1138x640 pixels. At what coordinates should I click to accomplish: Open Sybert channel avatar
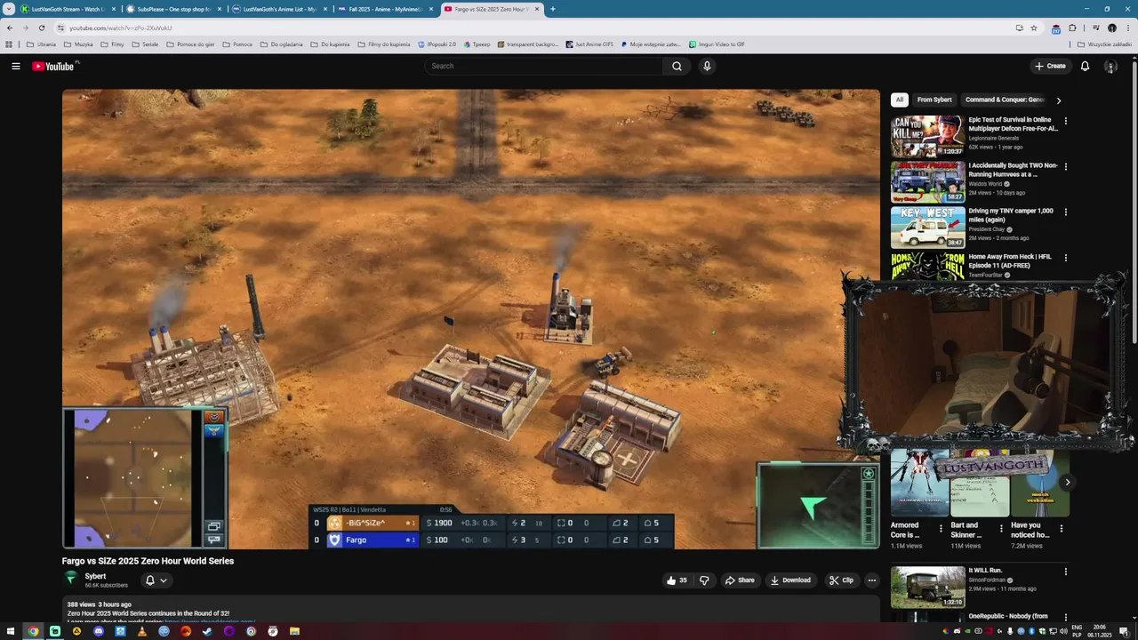coord(71,579)
